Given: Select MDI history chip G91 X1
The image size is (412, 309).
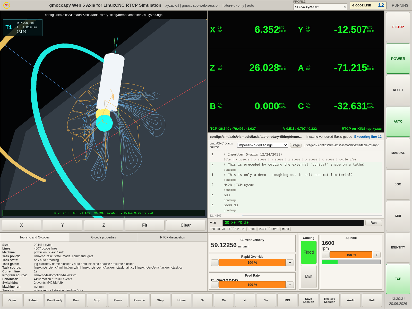Looking at the screenshot, I should pos(240,229).
